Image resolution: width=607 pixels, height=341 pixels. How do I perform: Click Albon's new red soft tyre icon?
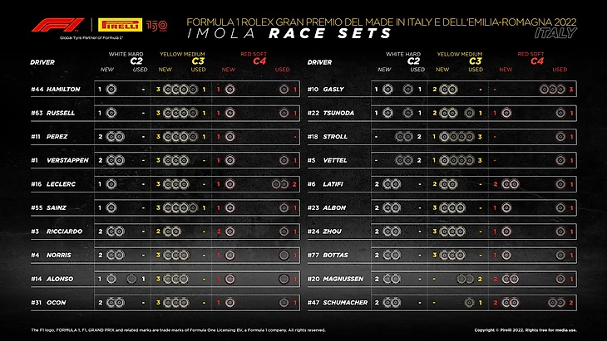[x=506, y=207]
